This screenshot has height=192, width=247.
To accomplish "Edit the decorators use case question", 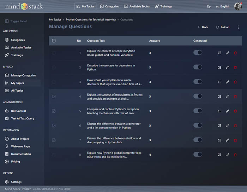I will (227, 67).
